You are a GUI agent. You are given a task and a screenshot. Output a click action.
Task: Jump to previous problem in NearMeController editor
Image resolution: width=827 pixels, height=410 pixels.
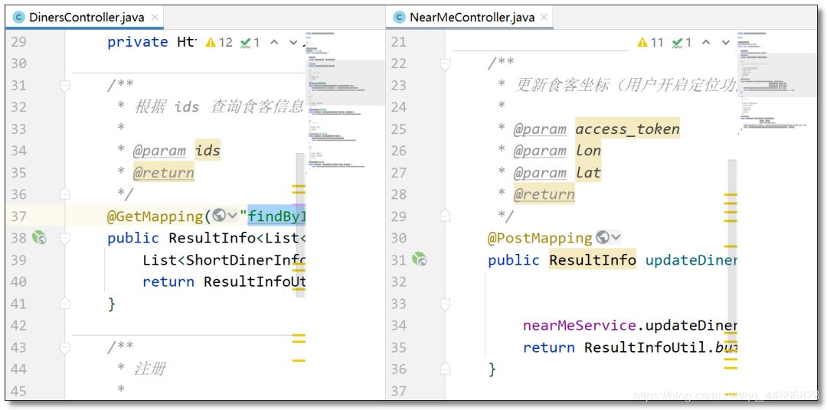705,43
